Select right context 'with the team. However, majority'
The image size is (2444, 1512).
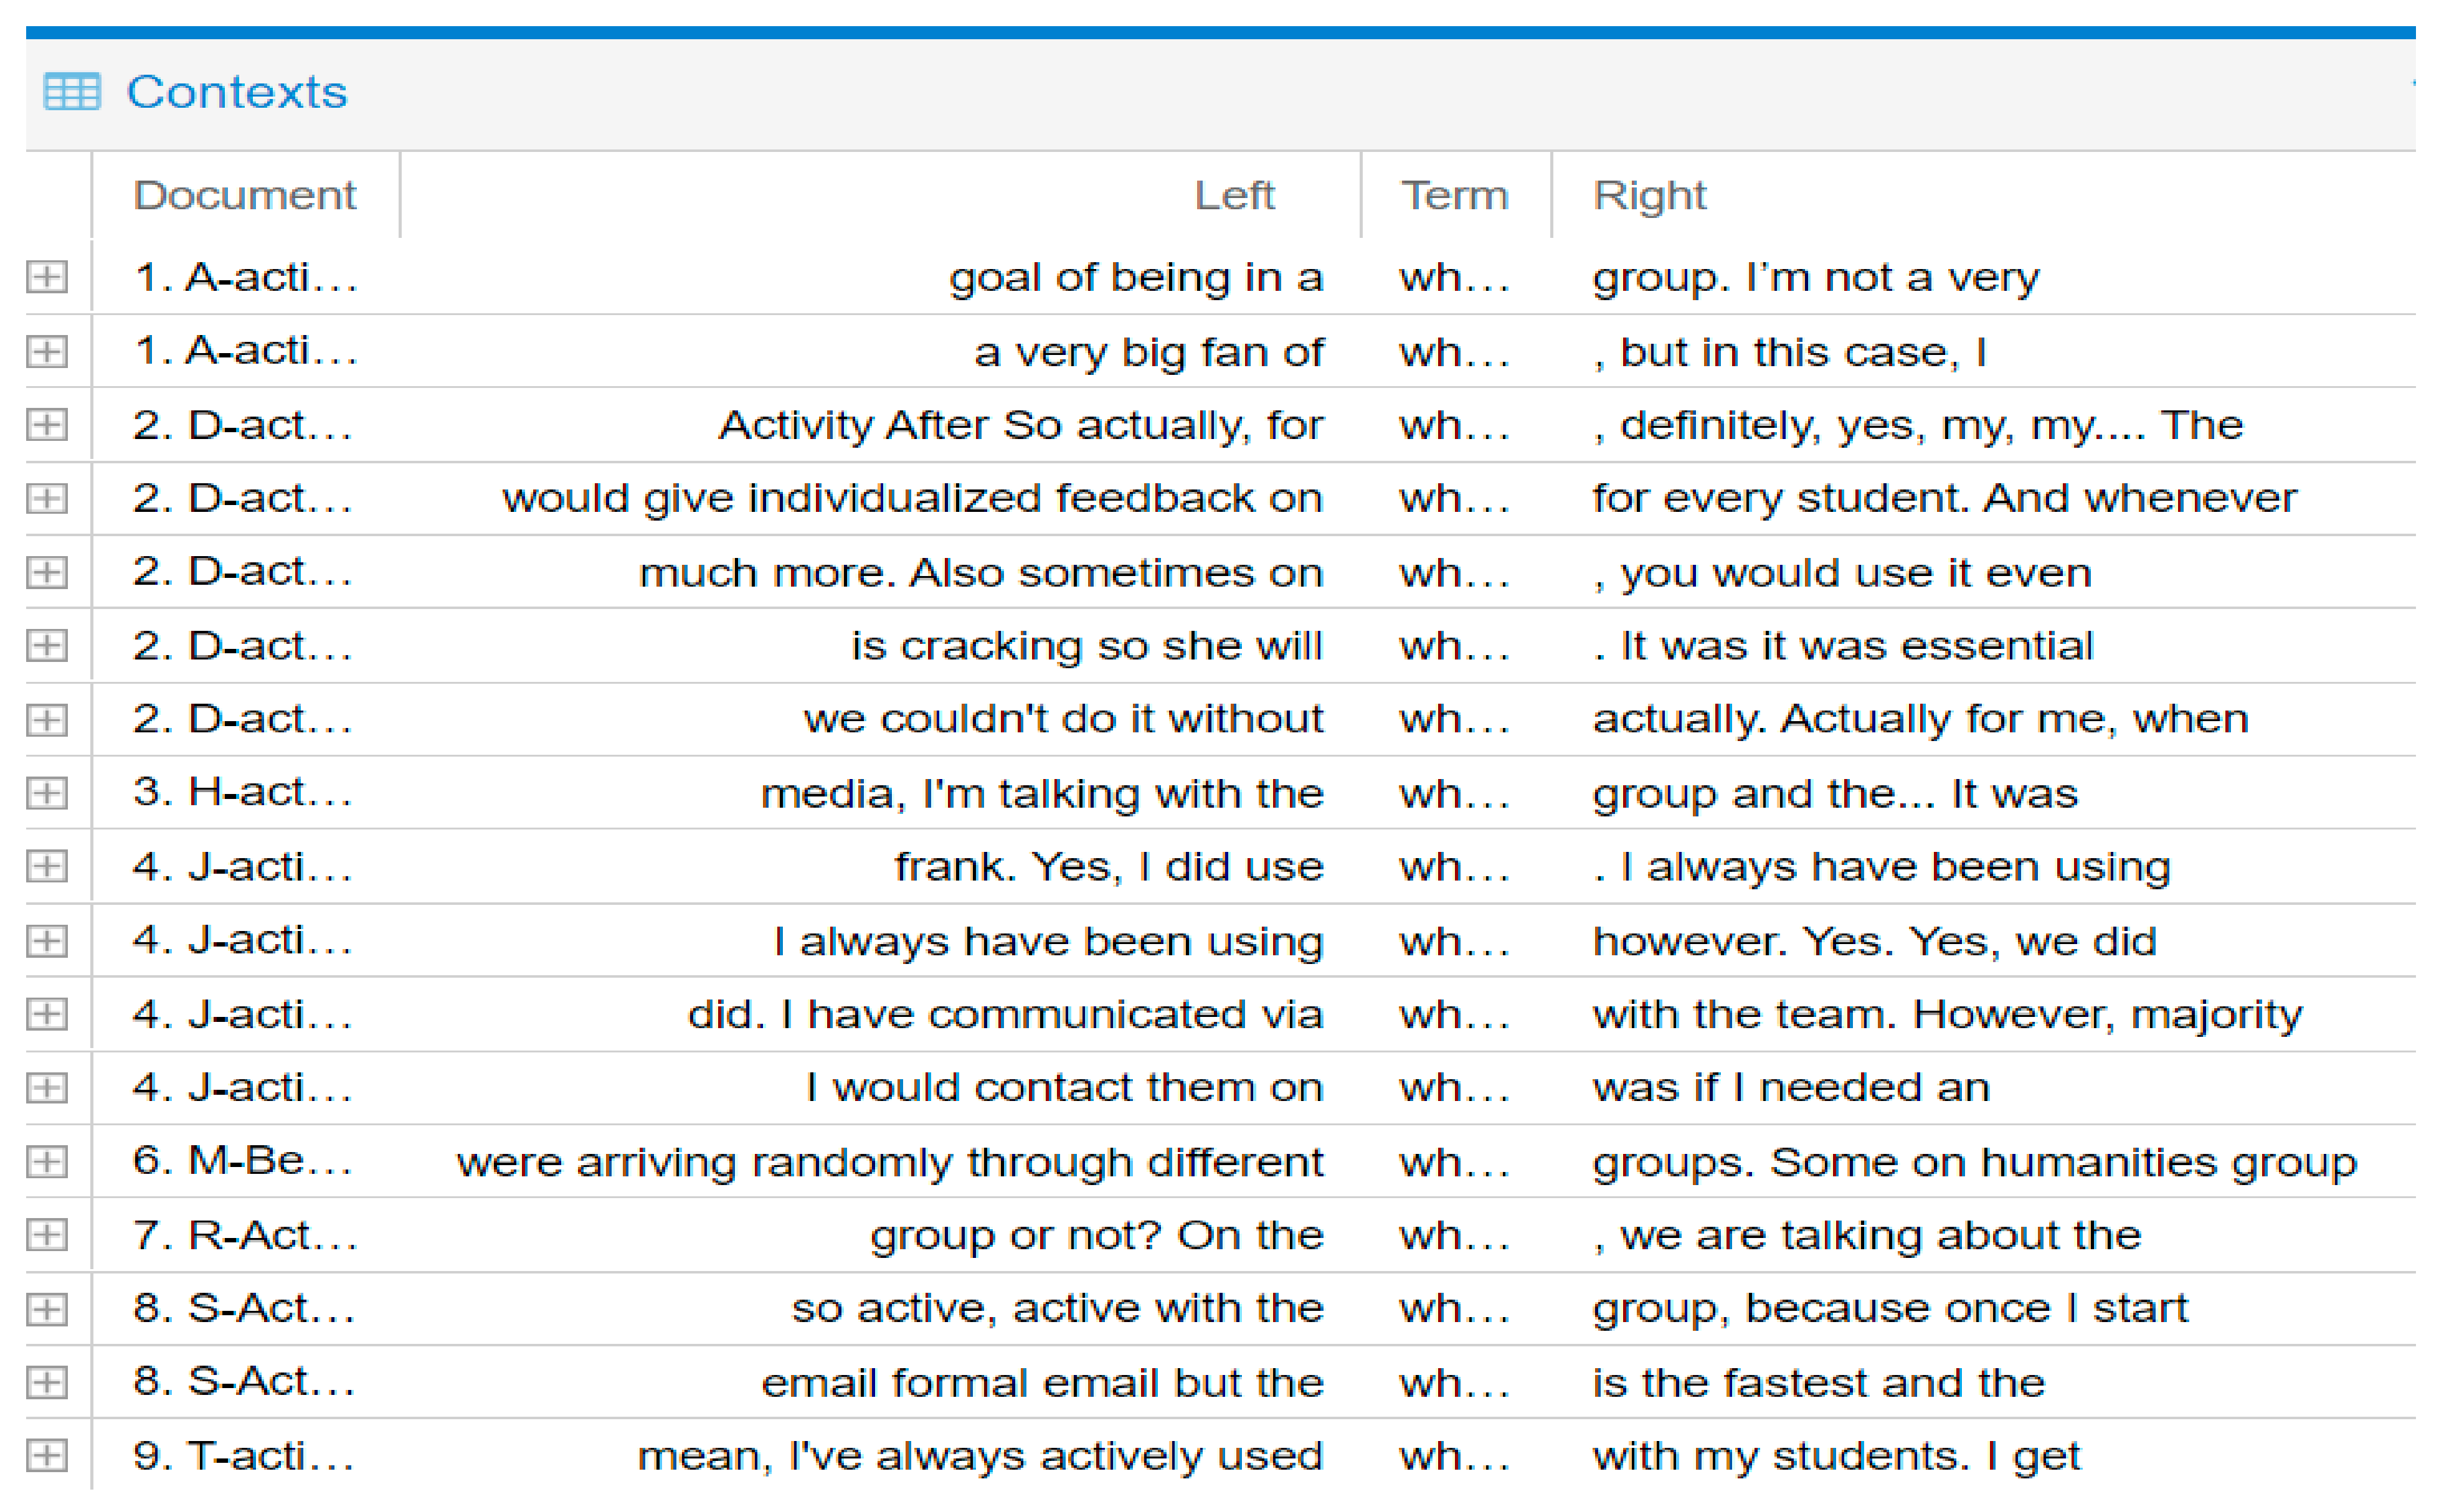pyautogui.click(x=1946, y=1014)
